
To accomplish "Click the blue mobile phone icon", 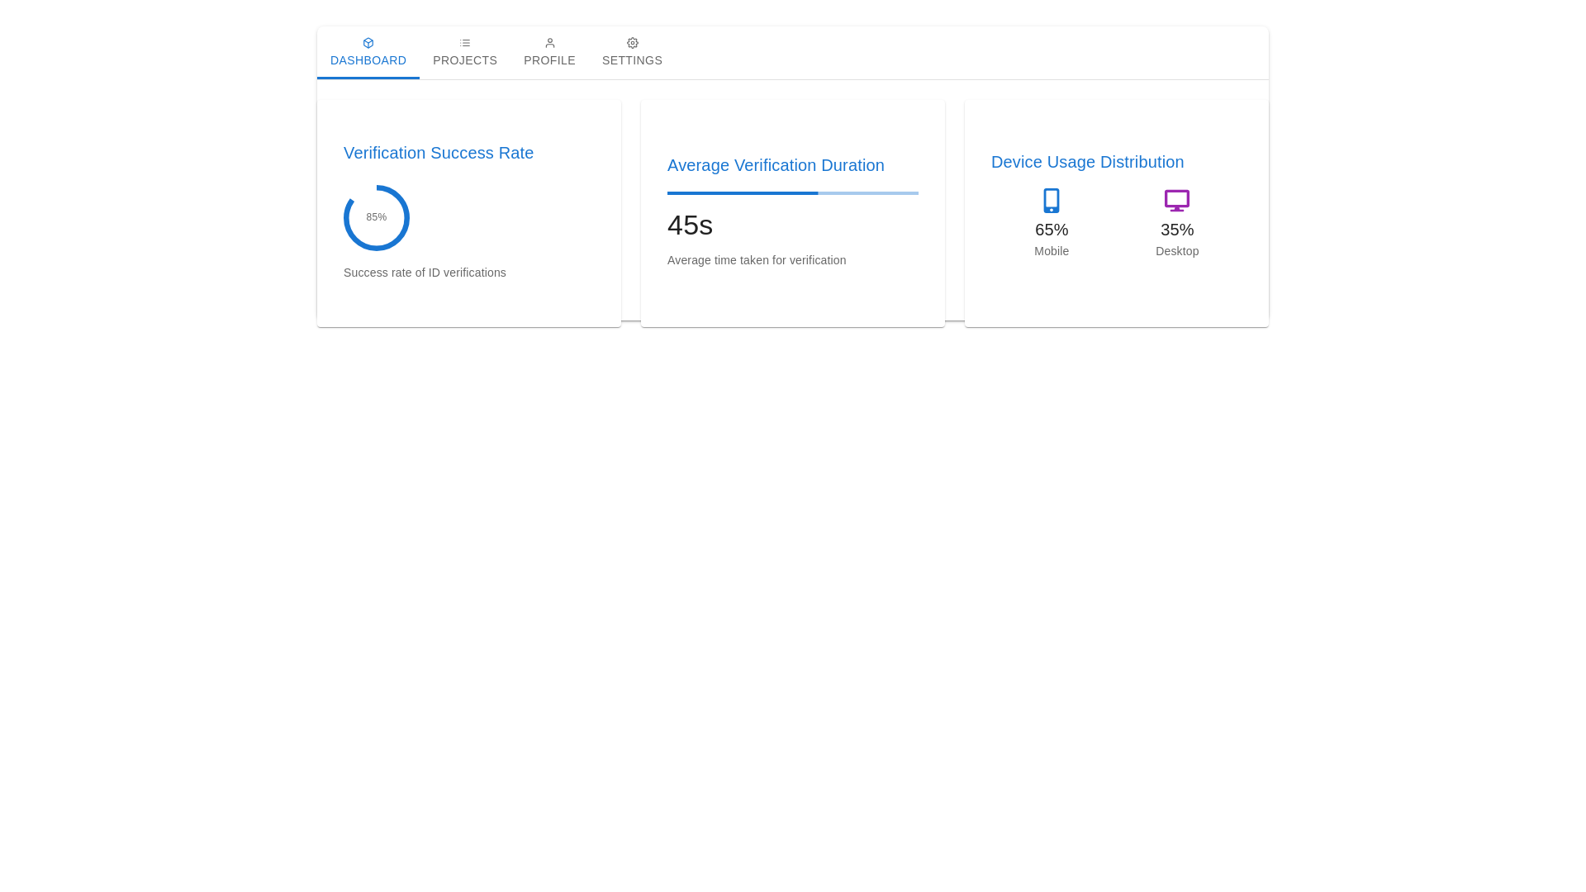I will click(1052, 201).
